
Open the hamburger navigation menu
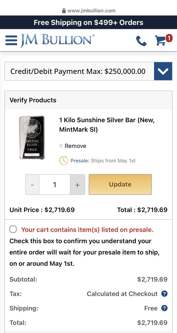(11, 41)
